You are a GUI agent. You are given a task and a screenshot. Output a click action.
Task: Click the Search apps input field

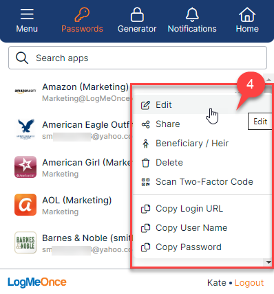coord(138,58)
